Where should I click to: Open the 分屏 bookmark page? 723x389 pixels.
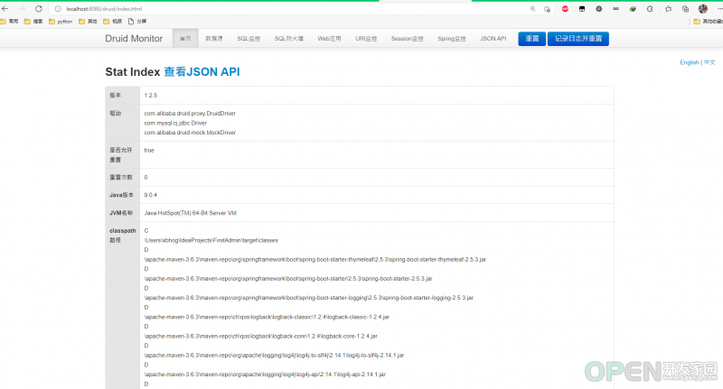click(137, 21)
